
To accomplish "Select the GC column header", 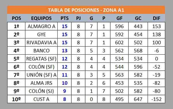I will click(x=138, y=18).
